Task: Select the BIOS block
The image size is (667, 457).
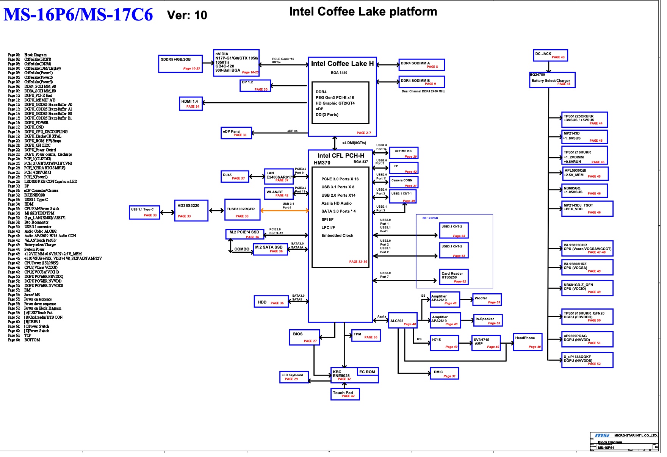Action: click(x=305, y=337)
